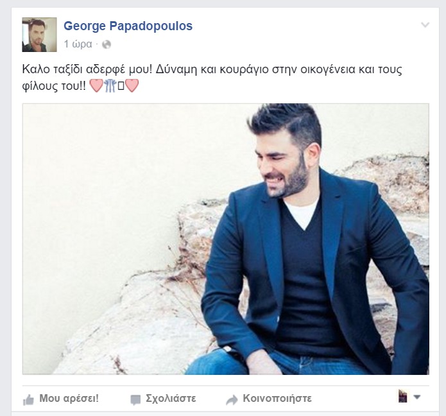Open George Papadopoulos profile picture thumbnail
This screenshot has height=416, width=446.
[x=39, y=35]
